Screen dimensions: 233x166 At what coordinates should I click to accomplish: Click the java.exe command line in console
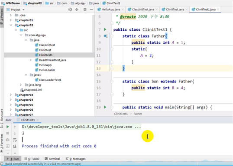[81, 127]
